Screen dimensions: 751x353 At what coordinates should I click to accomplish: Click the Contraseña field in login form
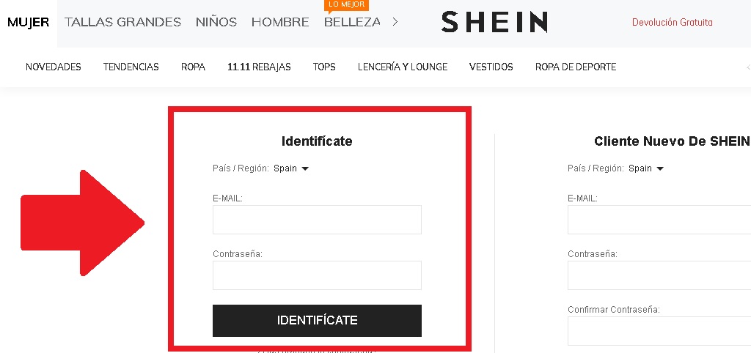(317, 275)
